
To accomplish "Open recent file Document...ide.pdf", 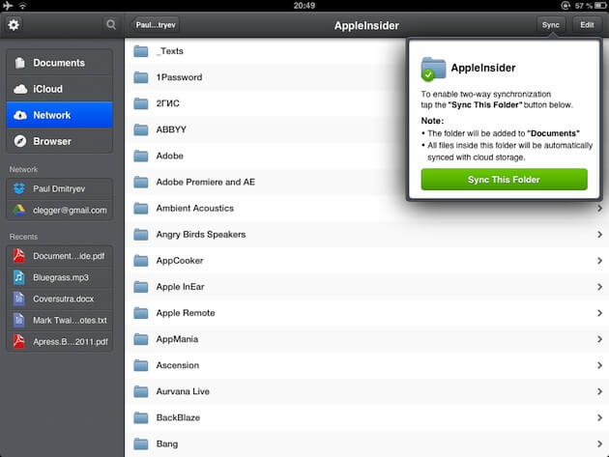I will (x=59, y=256).
